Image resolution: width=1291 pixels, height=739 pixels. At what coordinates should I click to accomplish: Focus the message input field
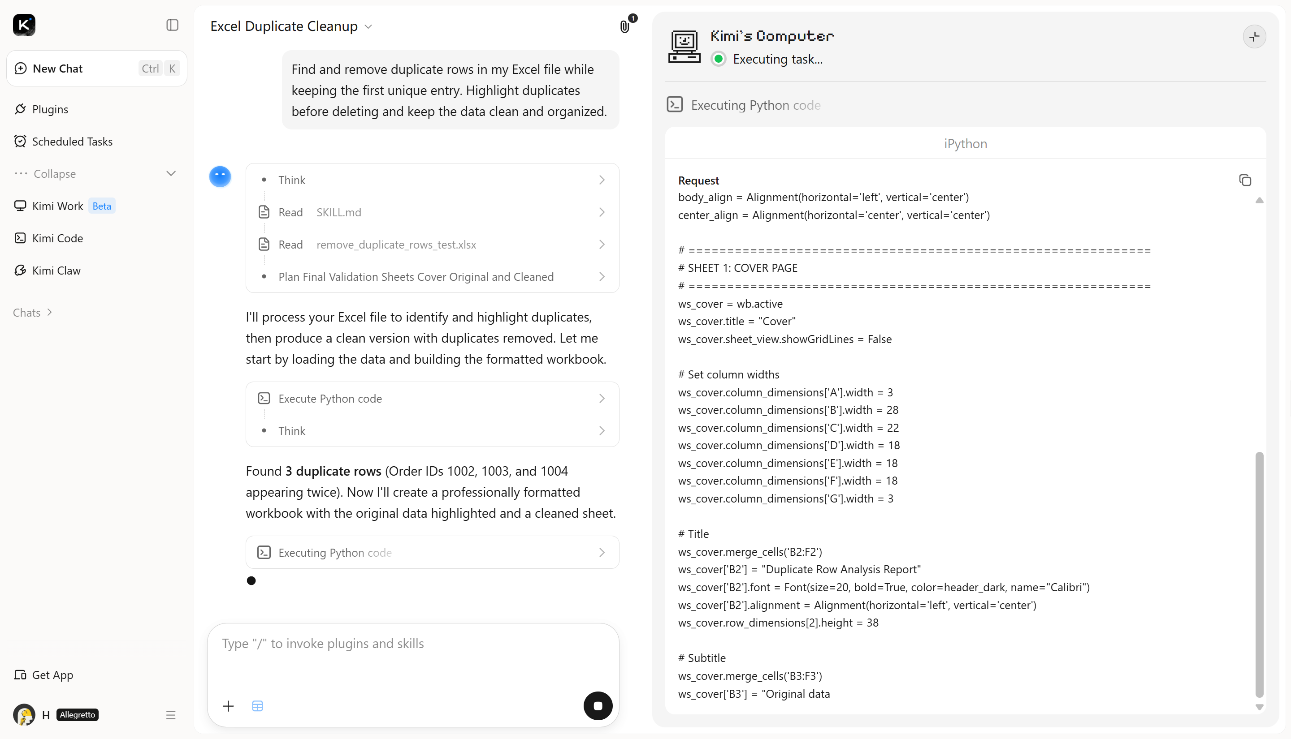click(x=413, y=655)
